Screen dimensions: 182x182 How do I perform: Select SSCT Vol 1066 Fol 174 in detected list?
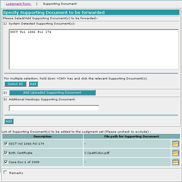(30, 32)
